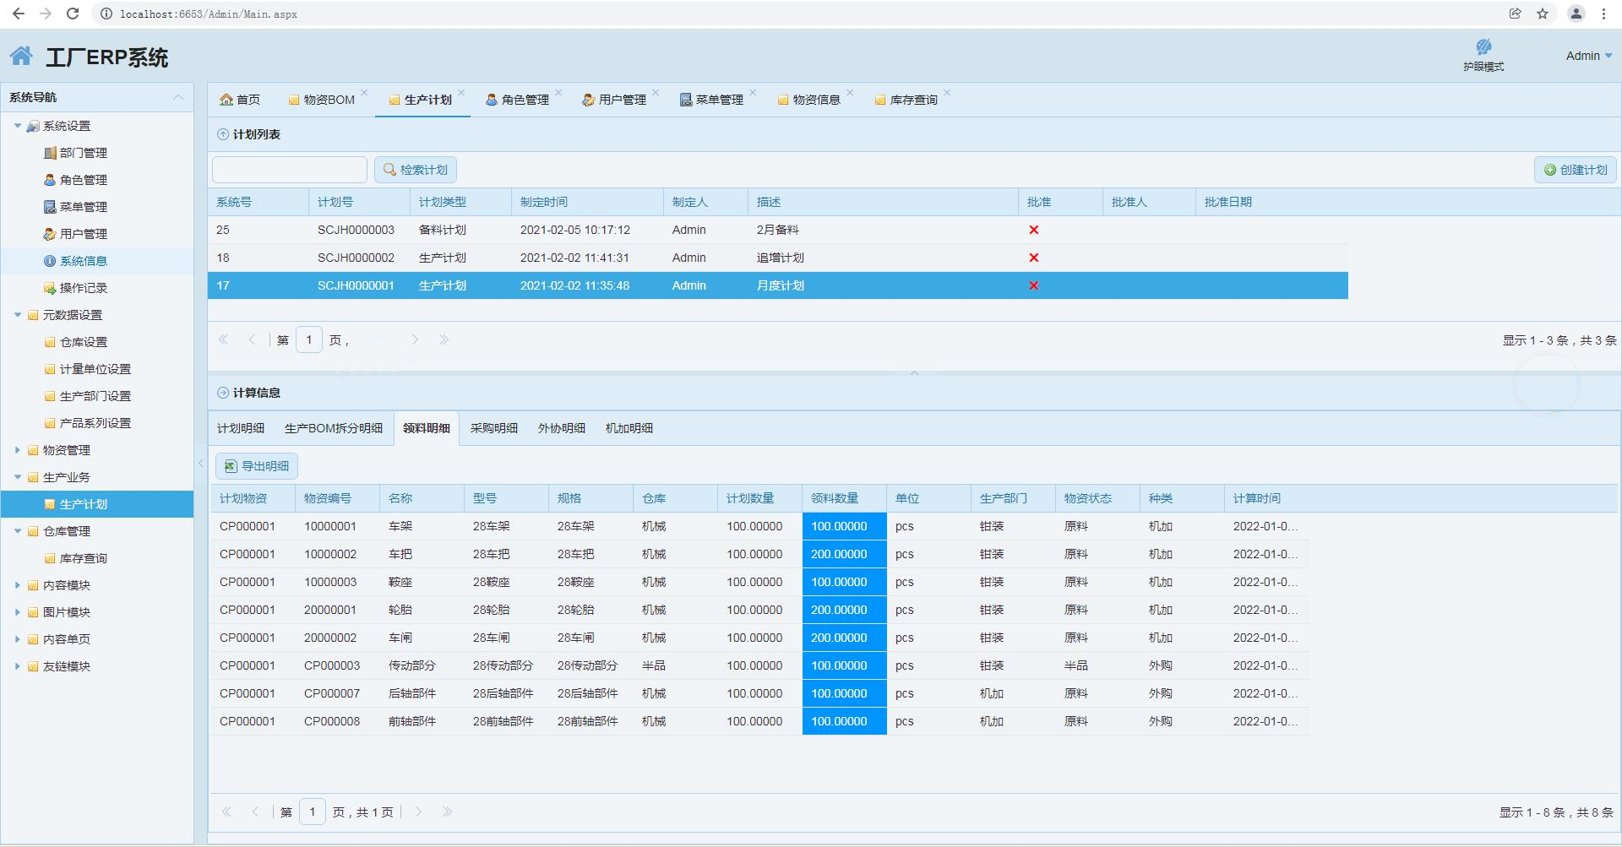Reload the page with browser refresh icon
Screen dimensions: 1622x847
(x=73, y=14)
